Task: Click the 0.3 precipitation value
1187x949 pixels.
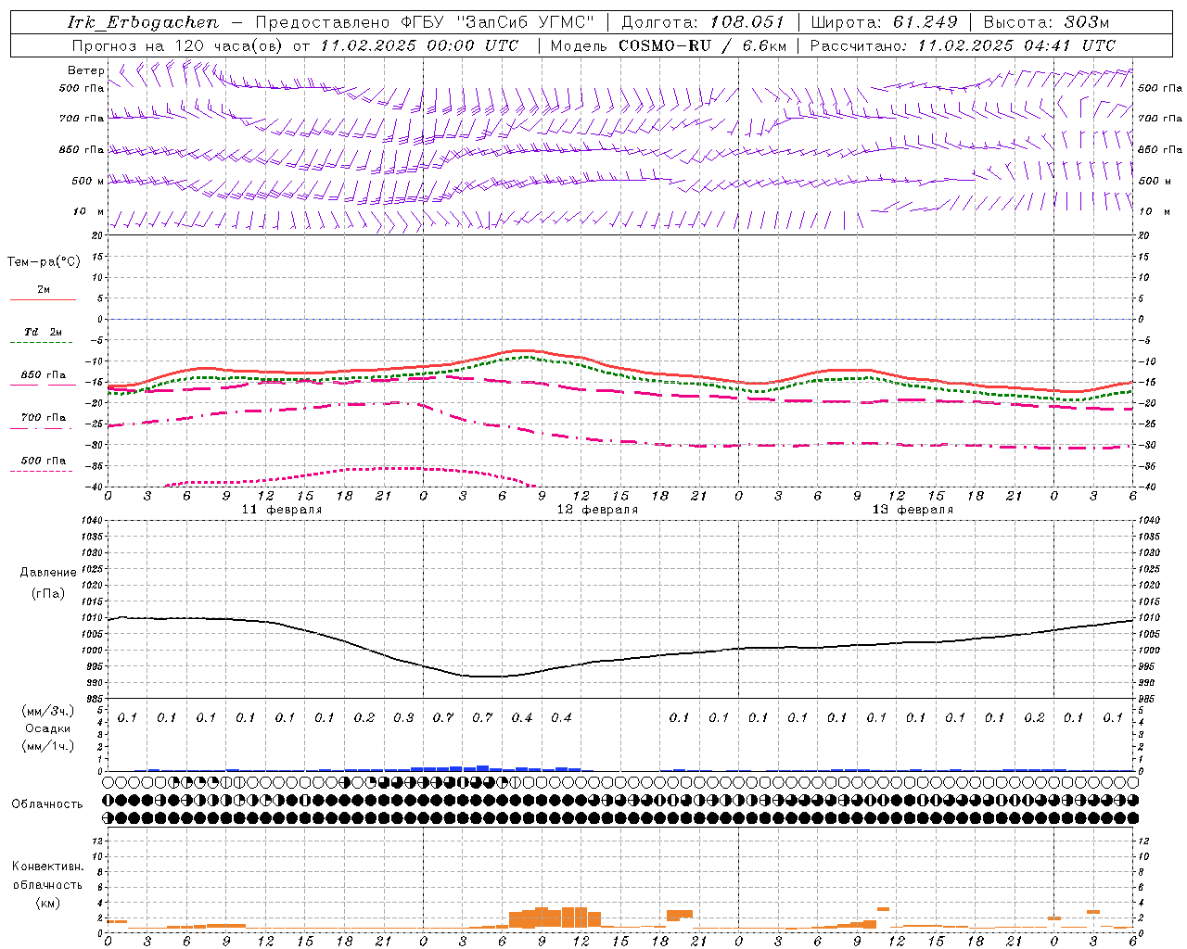Action: point(403,717)
